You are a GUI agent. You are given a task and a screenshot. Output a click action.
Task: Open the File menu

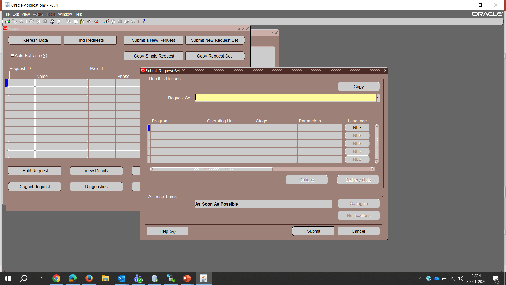7,14
